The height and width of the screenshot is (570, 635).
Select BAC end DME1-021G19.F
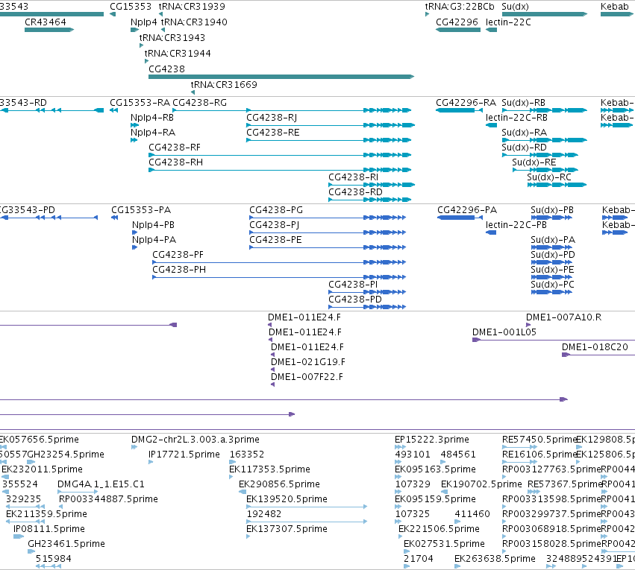tap(307, 362)
